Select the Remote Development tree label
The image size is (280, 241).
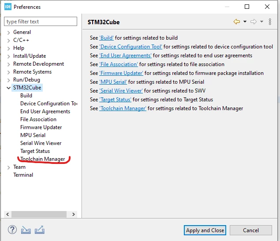[38, 64]
